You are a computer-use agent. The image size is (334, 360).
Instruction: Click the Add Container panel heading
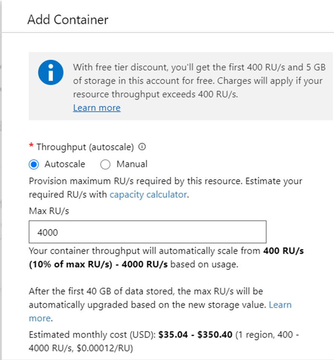(x=68, y=20)
